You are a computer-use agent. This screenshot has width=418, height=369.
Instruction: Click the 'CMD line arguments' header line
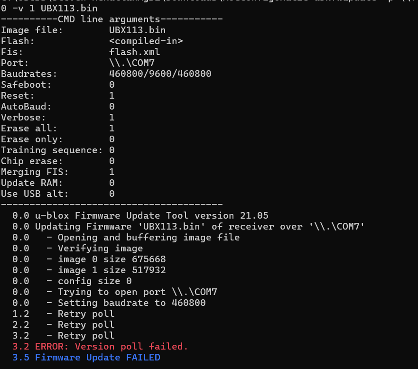[111, 19]
